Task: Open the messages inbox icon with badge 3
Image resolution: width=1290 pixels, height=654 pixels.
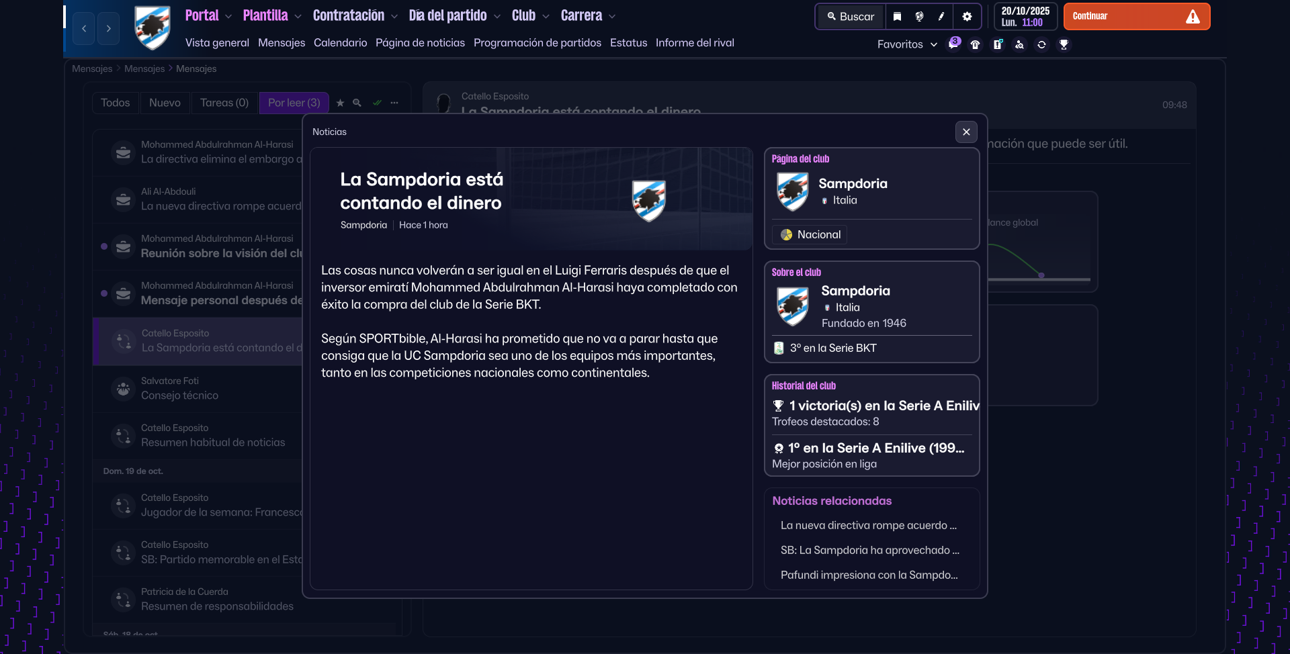Action: point(953,44)
